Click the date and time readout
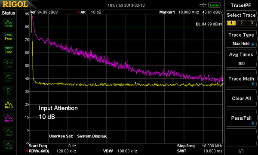Viewport: 258px width, 155px height. [x=126, y=6]
